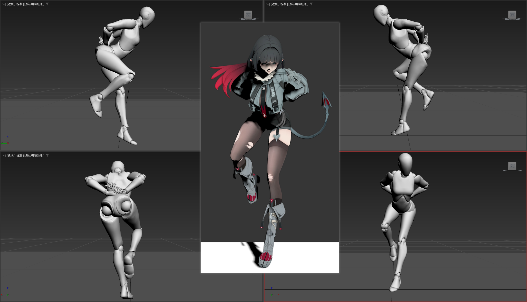Open the [+] menu in bottom-left viewport
This screenshot has height=302, width=527.
pos(4,156)
